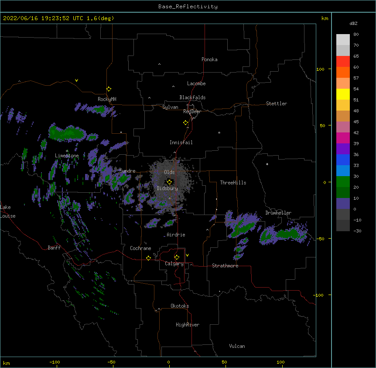The width and height of the screenshot is (376, 368).
Task: Click the RockyMH label
Action: pos(107,99)
